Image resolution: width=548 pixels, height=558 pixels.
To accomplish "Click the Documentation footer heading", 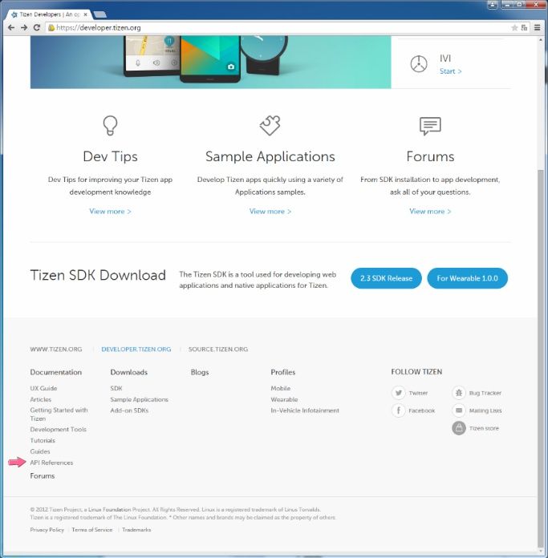I will [x=56, y=372].
